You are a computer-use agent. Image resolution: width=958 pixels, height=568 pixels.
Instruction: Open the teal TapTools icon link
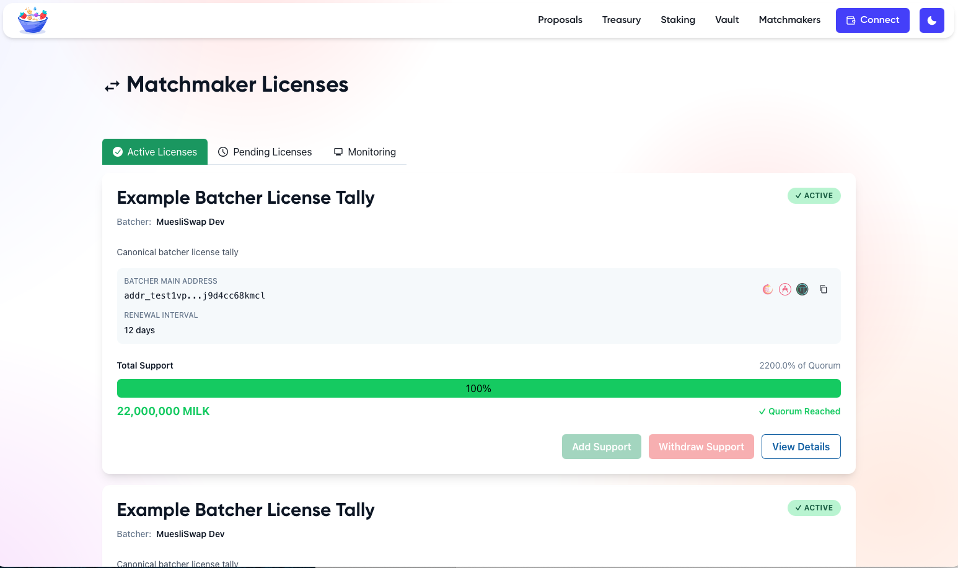[x=802, y=289]
